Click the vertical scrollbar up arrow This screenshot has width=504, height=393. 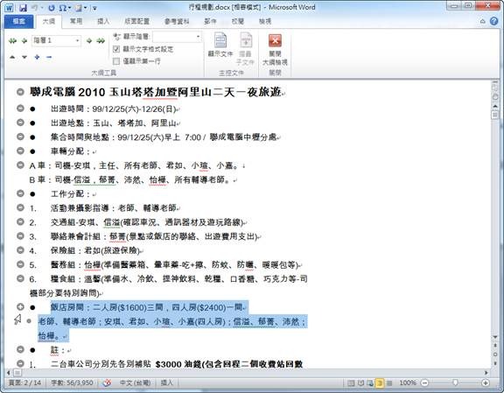coord(495,106)
